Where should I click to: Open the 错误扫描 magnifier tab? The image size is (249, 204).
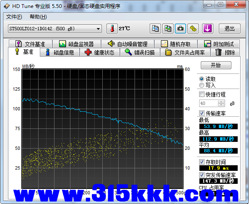coord(140,52)
